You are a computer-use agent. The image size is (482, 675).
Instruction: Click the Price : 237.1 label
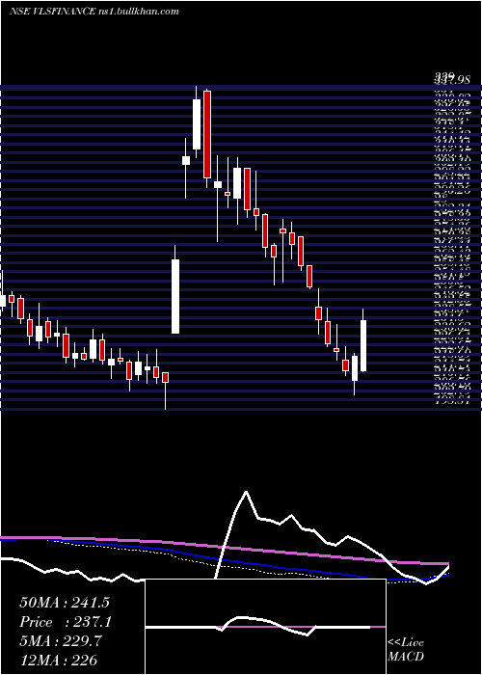pos(66,622)
